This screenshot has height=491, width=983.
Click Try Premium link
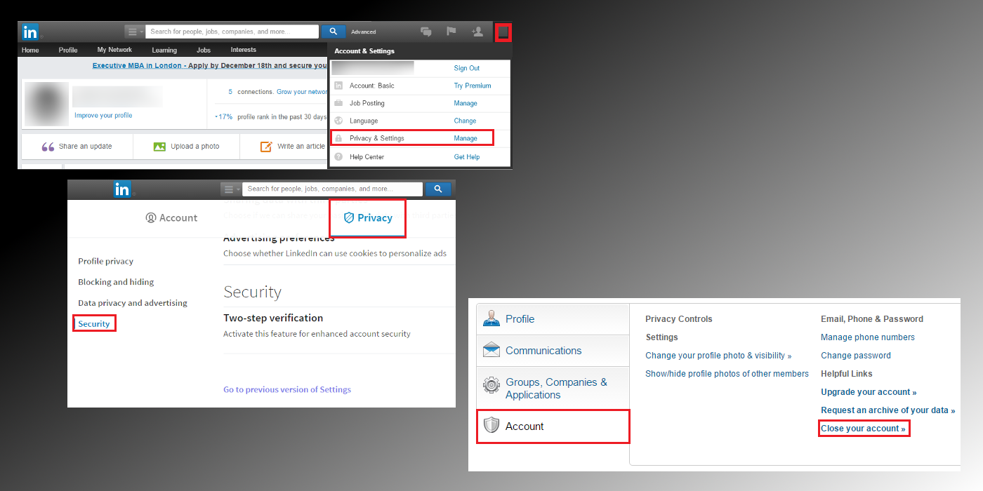pyautogui.click(x=473, y=86)
